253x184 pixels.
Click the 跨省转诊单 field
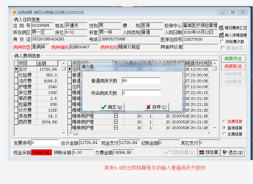coord(200,47)
